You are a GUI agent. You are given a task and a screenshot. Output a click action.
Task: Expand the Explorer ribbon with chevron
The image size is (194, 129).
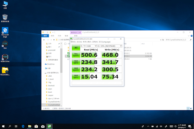(189, 36)
